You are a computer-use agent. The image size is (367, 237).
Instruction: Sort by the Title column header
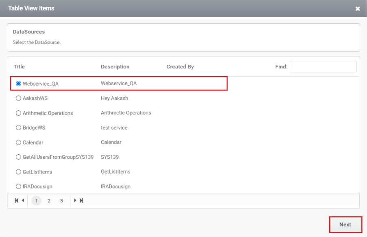tap(19, 67)
